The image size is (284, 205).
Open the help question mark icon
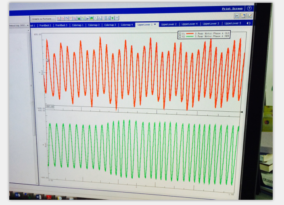pos(249,8)
